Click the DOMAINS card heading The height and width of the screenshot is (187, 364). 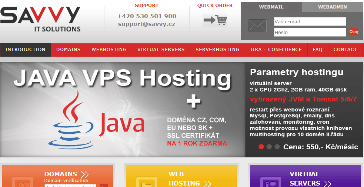(61, 174)
